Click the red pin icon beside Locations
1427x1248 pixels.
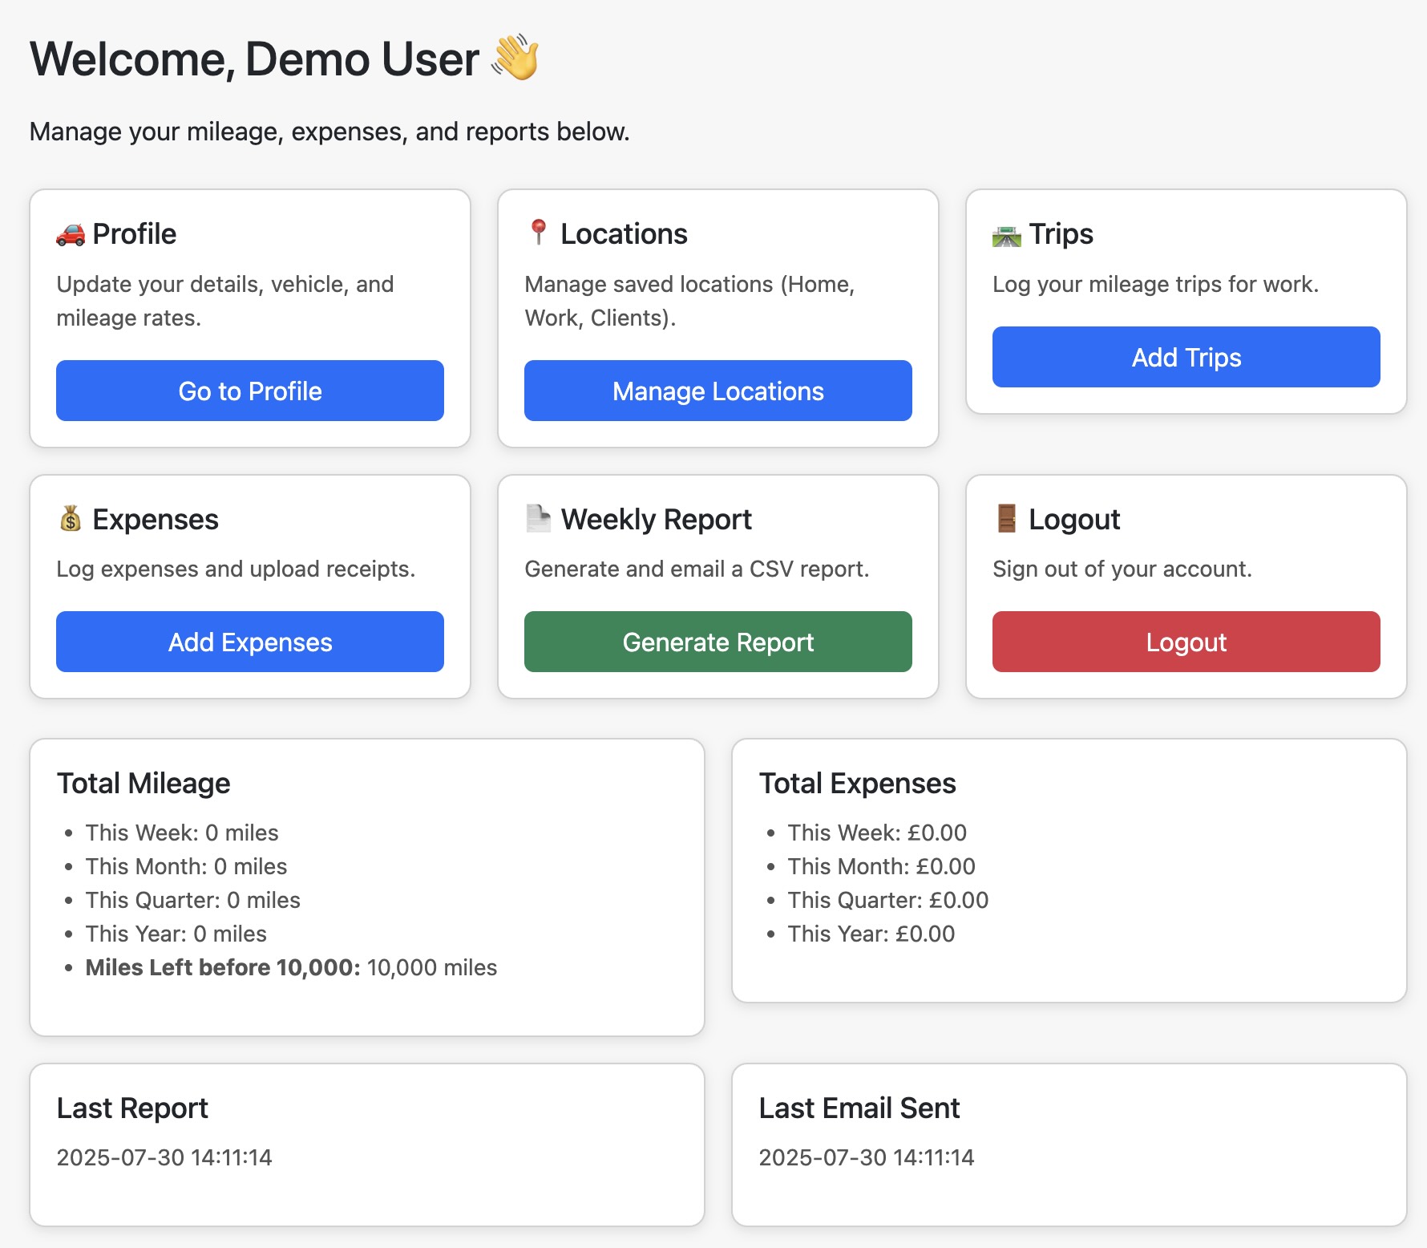point(539,233)
